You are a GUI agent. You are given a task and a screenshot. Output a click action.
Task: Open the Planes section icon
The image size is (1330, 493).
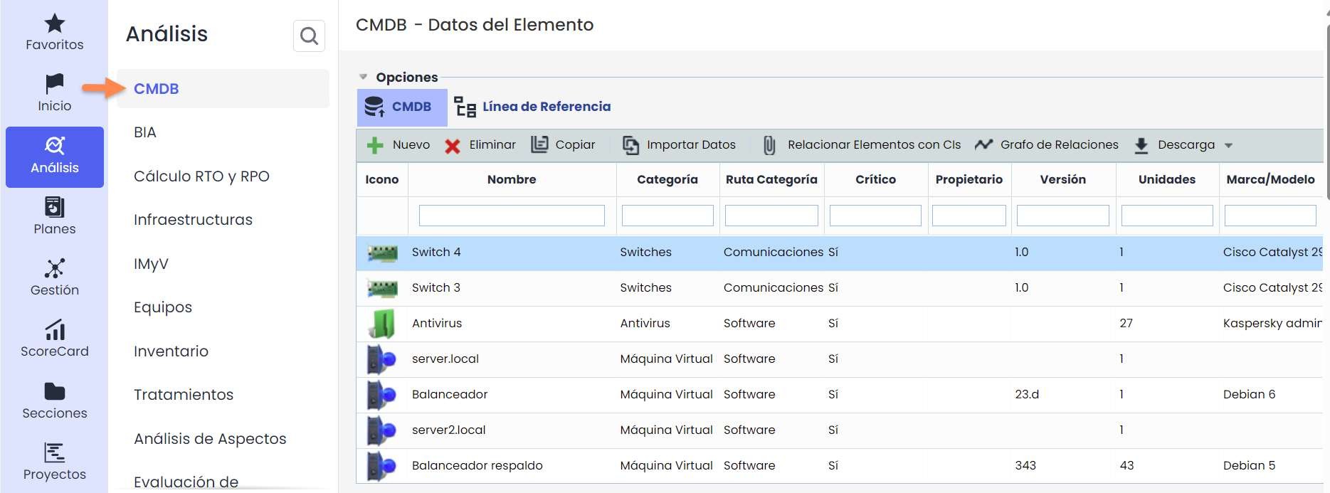[x=54, y=208]
